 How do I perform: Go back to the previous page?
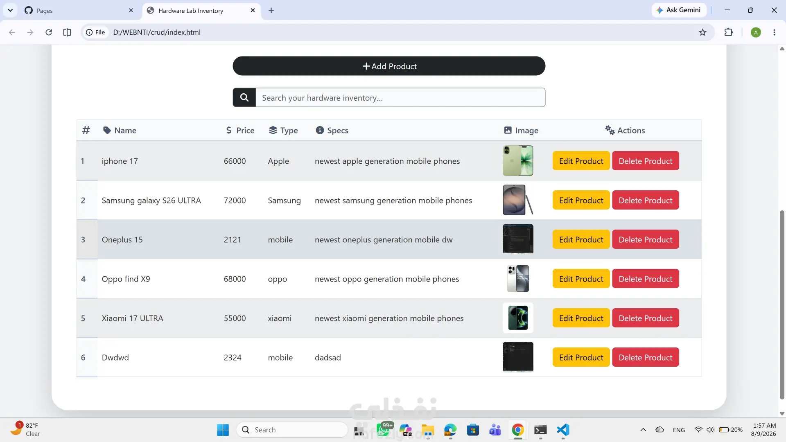(x=12, y=32)
